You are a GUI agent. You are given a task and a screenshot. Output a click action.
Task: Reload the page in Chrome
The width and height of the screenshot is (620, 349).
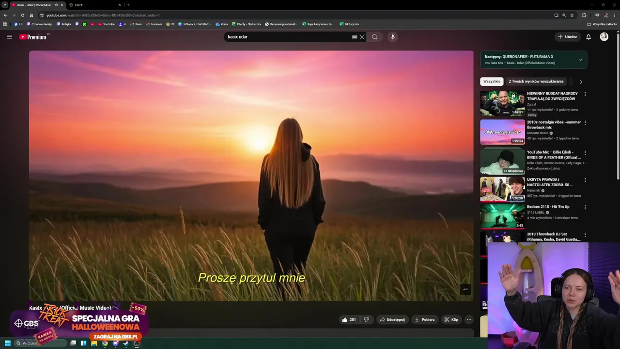click(22, 15)
